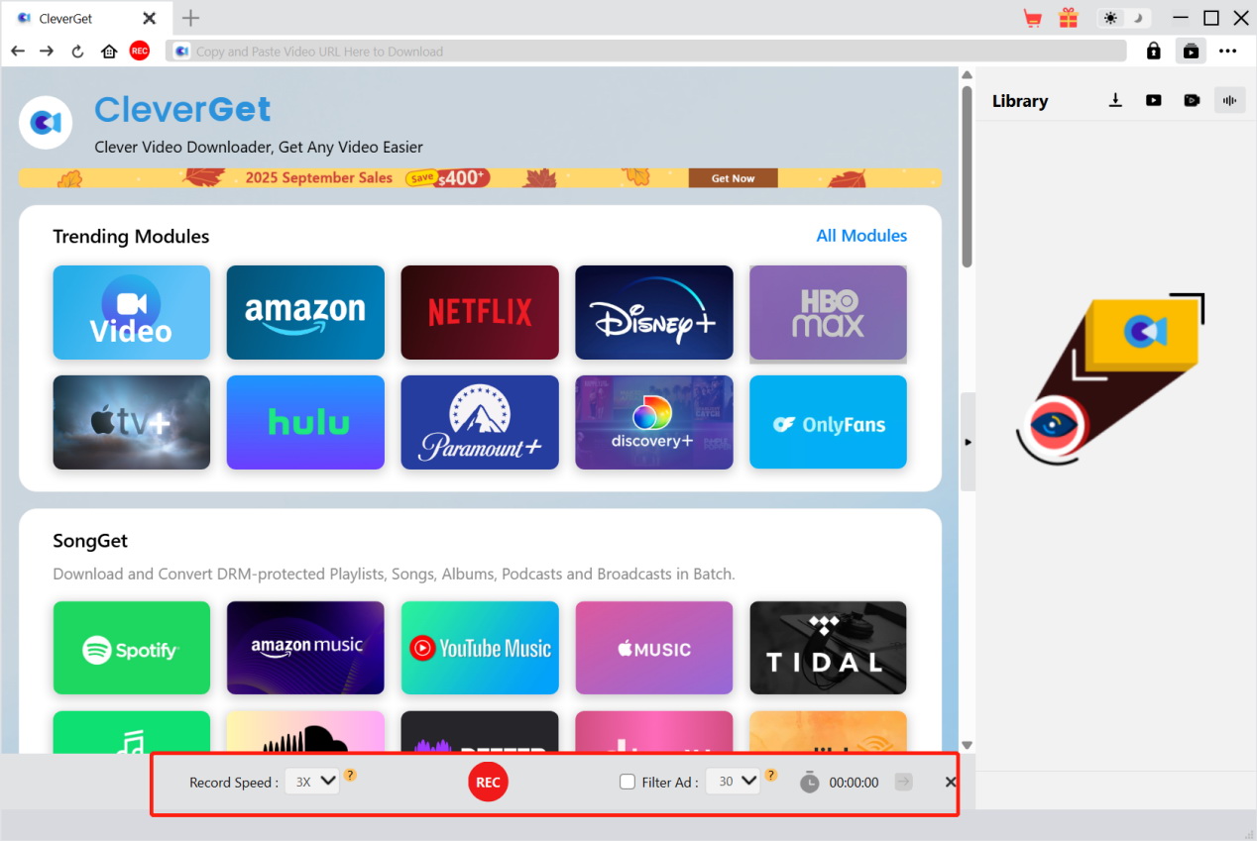The height and width of the screenshot is (841, 1257).
Task: Click the Record Speed help icon
Action: point(350,775)
